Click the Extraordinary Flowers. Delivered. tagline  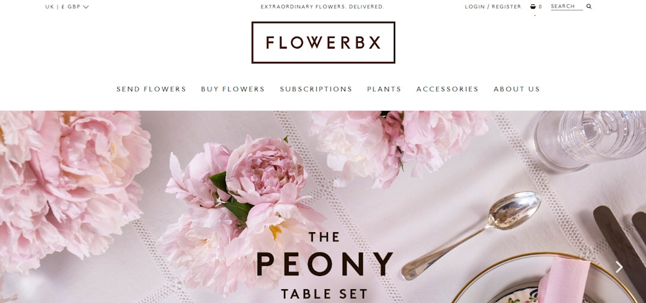[x=322, y=7]
